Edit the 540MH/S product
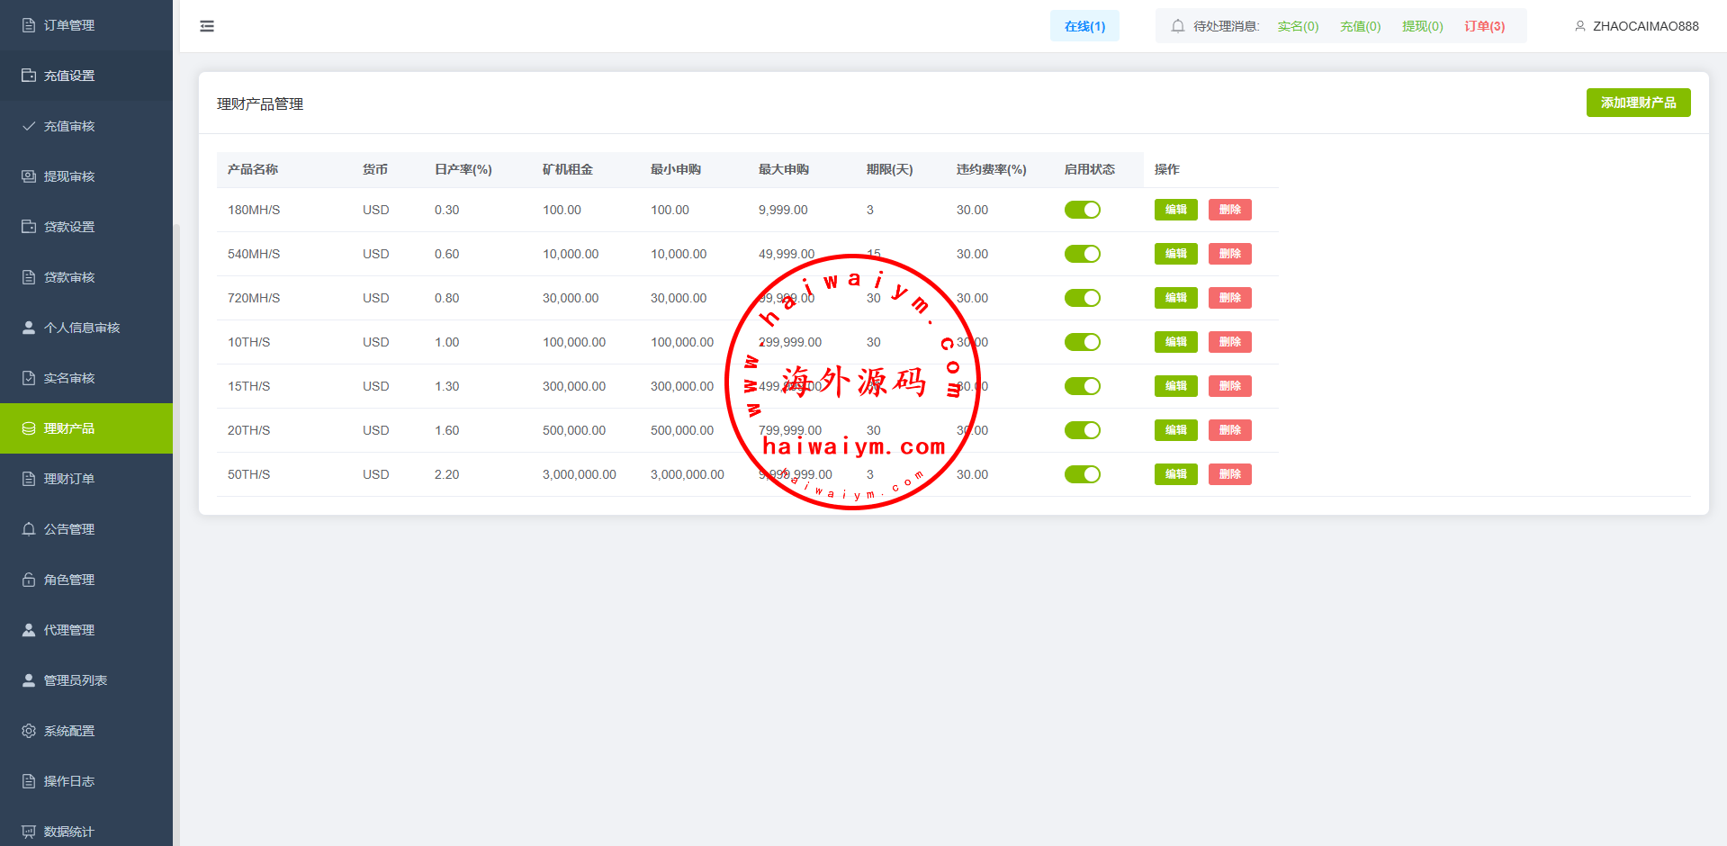The width and height of the screenshot is (1727, 846). tap(1175, 254)
